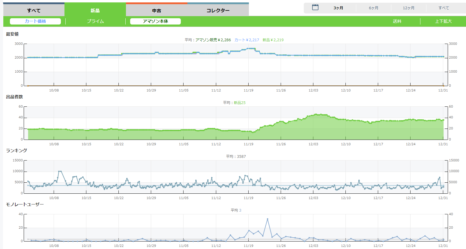This screenshot has width=466, height=249.
Task: Set the period to 12ヶ月
Action: coord(409,8)
